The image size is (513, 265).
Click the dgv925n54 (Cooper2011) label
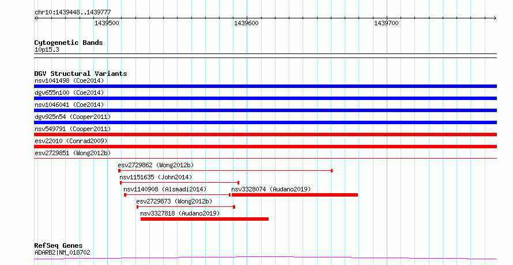tap(73, 117)
